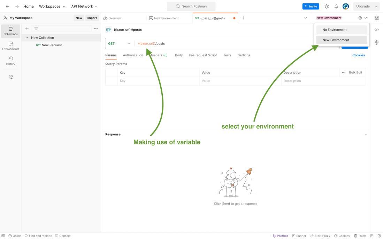This screenshot has height=239, width=383.
Task: Click the collection filter icon
Action: coord(36,29)
